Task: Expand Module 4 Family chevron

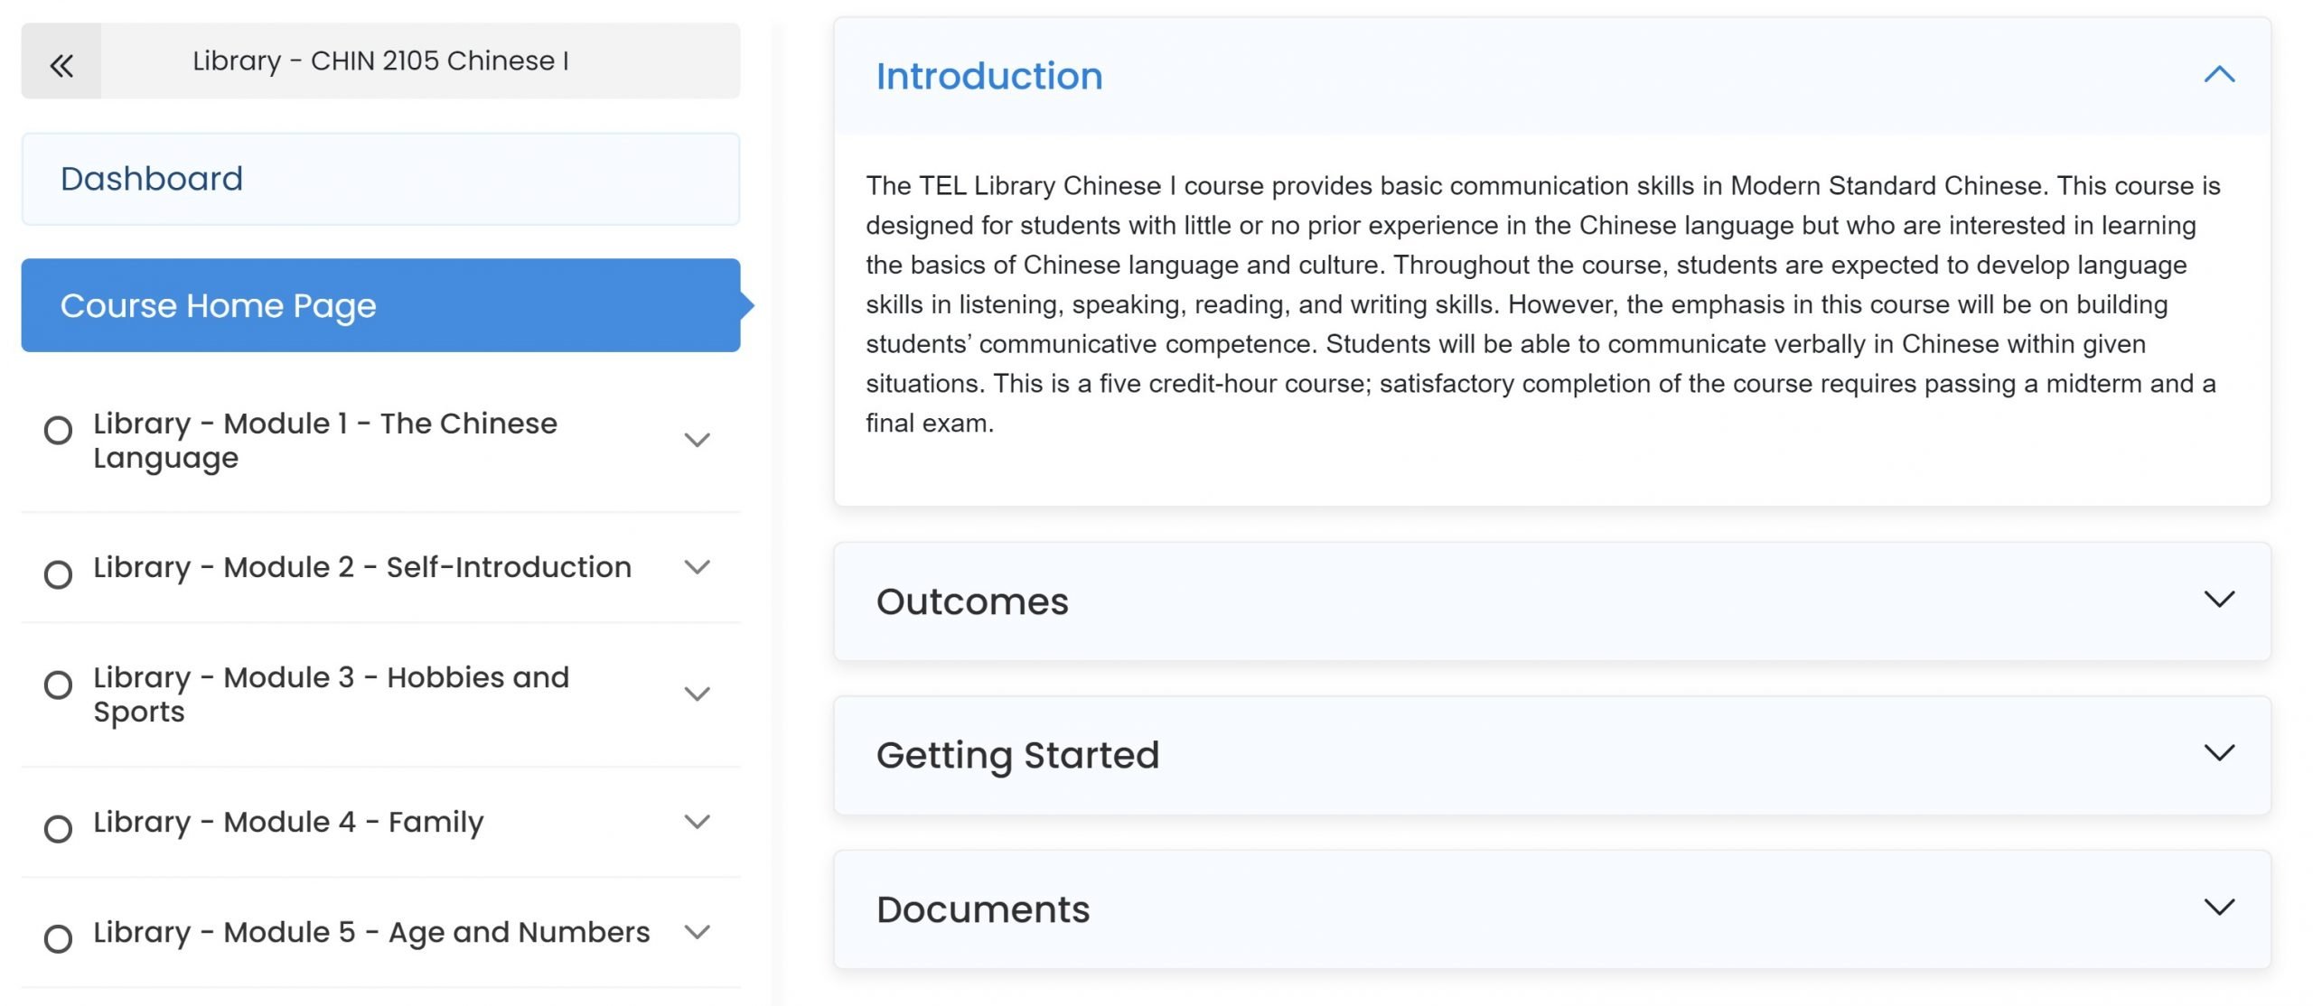Action: click(697, 822)
